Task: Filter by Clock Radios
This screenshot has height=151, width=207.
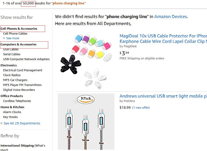Action: tap(12, 75)
